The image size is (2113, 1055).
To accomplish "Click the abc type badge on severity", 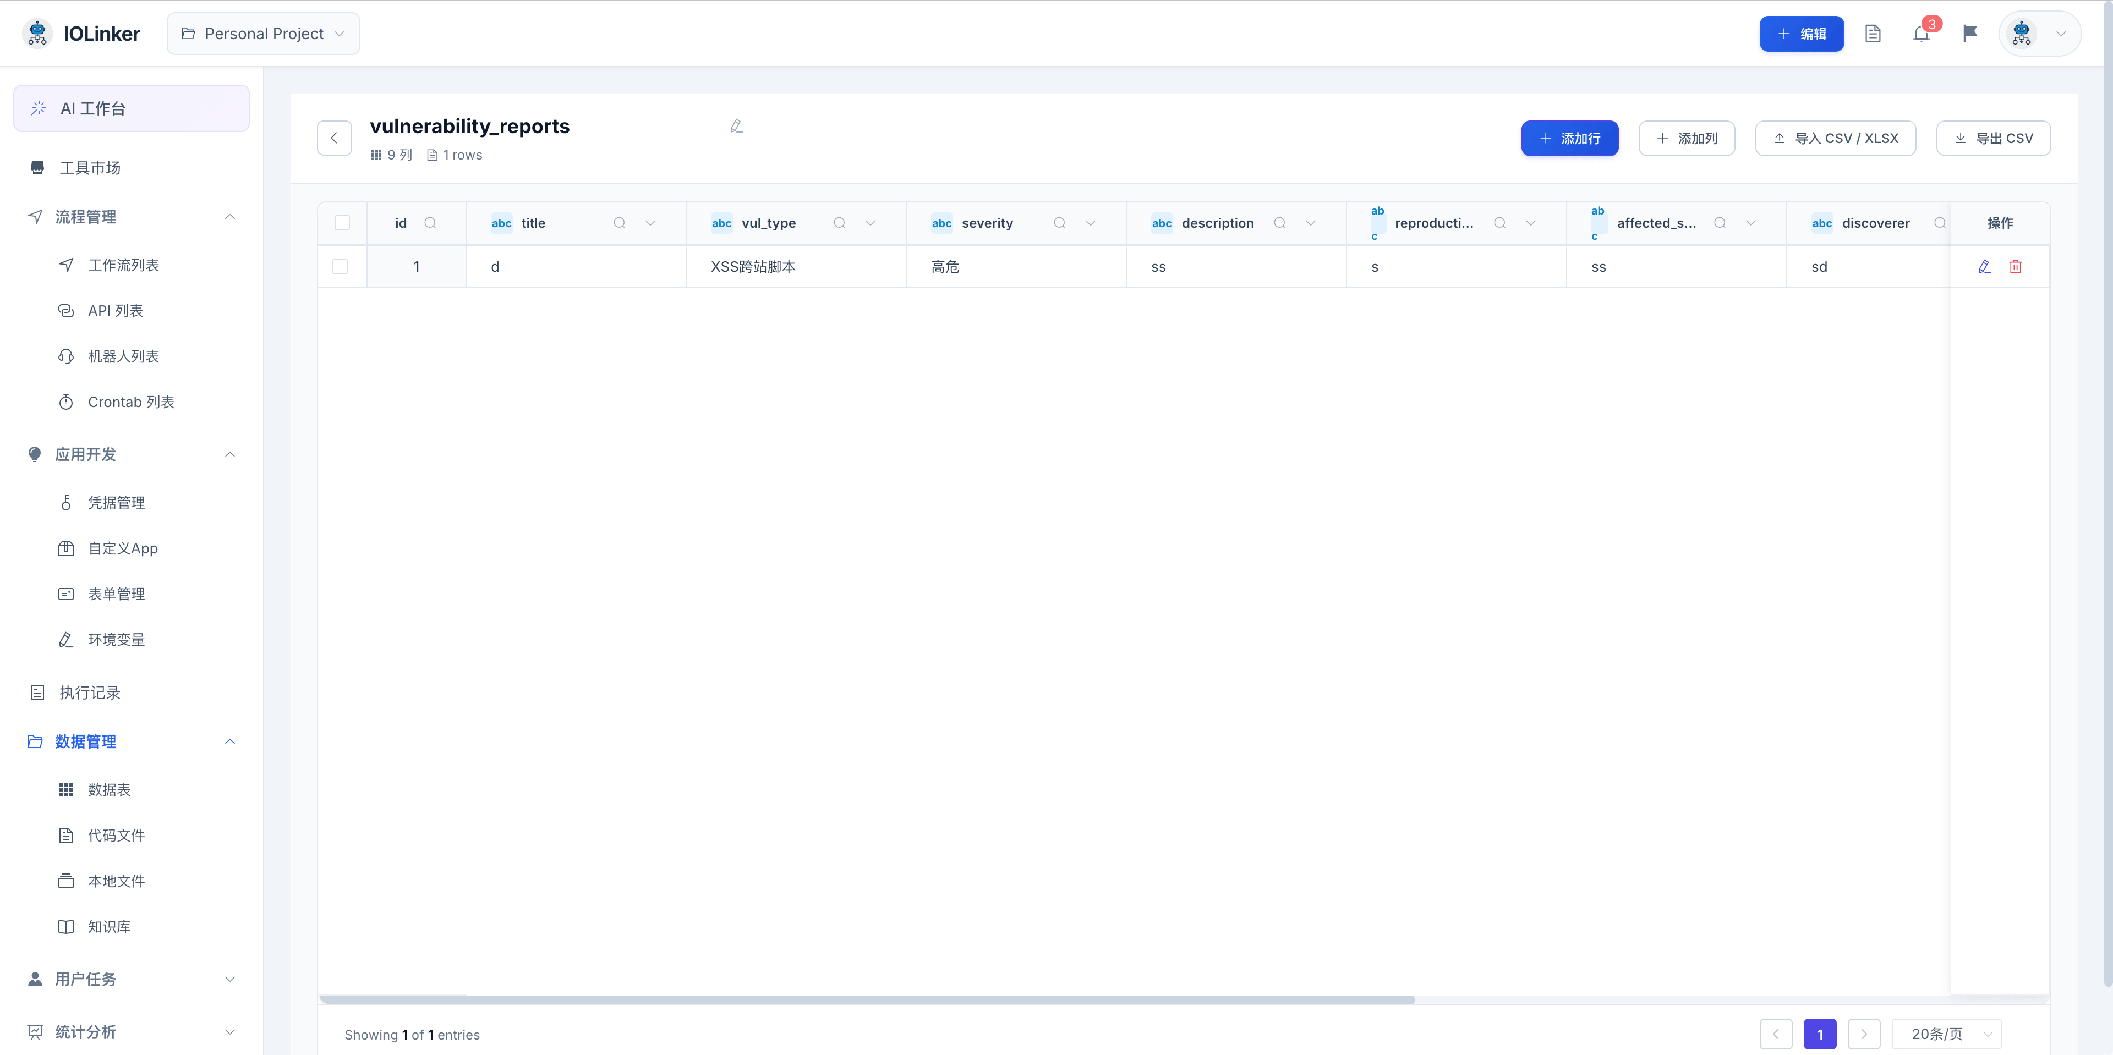I will pyautogui.click(x=941, y=223).
